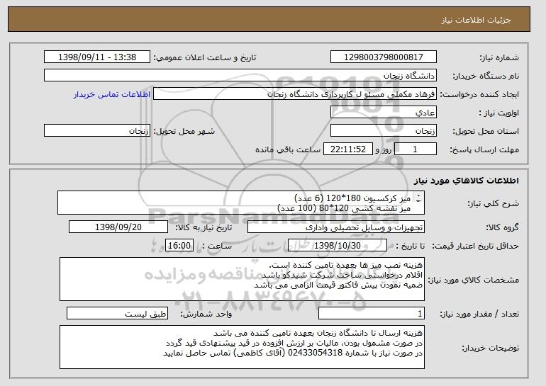Select the public announcement date field 1398/09/11 - 13:38
The height and width of the screenshot is (386, 546).
pos(97,57)
